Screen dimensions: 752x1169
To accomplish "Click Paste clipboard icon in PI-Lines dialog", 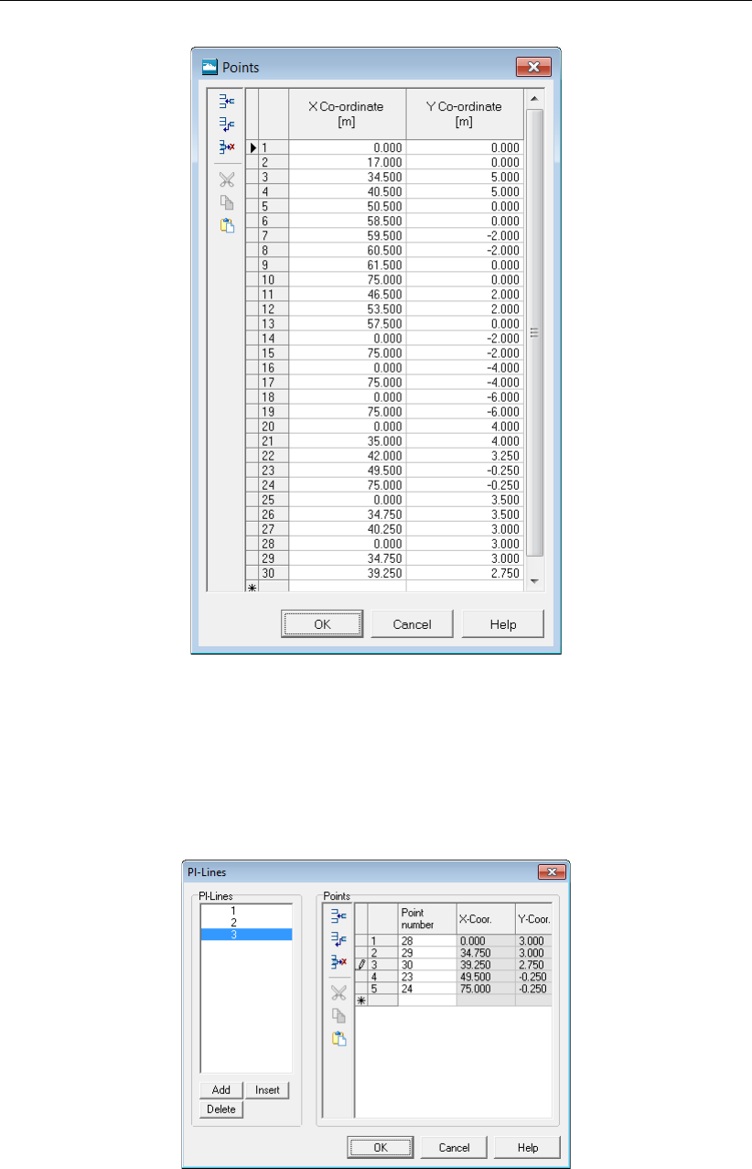I will [338, 1037].
